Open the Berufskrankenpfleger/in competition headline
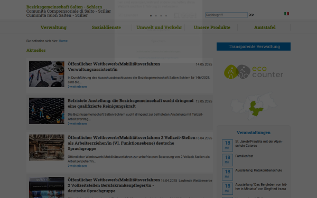The image size is (317, 198). click(x=114, y=185)
